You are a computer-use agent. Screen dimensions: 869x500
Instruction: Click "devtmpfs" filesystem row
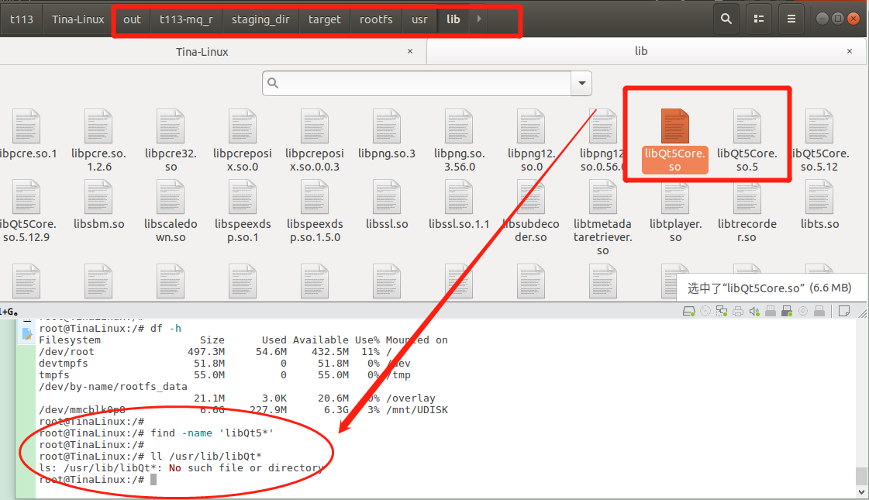(225, 363)
